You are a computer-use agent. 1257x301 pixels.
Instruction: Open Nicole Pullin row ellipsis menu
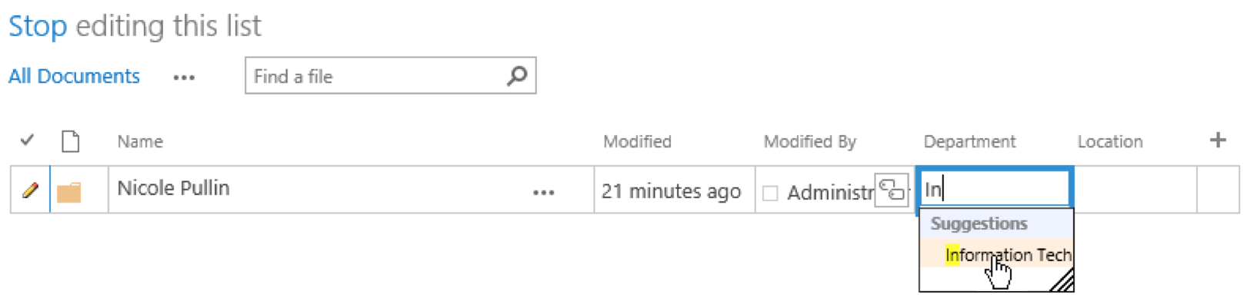click(x=544, y=193)
